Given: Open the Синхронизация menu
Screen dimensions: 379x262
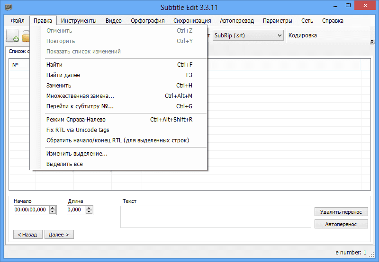Looking at the screenshot, I should click(x=192, y=21).
